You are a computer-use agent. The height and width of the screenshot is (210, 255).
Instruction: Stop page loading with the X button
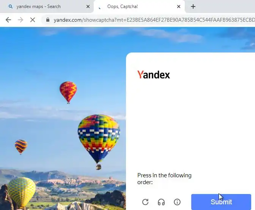tap(33, 20)
